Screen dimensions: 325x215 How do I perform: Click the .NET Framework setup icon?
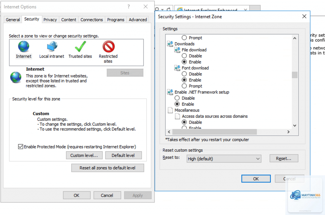coord(170,92)
